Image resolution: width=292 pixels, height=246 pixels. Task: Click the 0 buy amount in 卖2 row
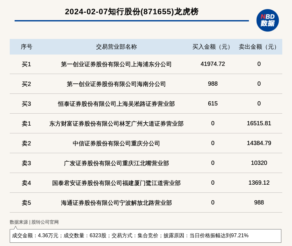tap(213, 143)
